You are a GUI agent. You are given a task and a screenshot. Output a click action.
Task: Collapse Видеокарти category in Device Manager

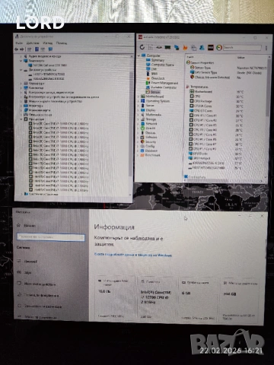[21, 61]
